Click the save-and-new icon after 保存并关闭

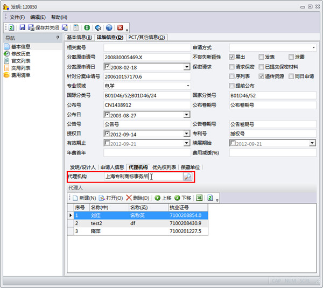point(65,27)
